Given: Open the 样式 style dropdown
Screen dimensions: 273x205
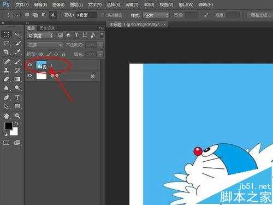Looking at the screenshot, I should [156, 15].
